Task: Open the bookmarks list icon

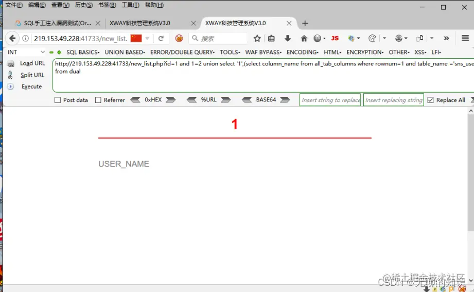Action: [271, 39]
